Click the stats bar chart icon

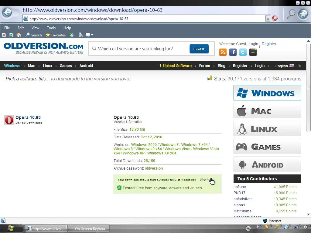tap(209, 78)
